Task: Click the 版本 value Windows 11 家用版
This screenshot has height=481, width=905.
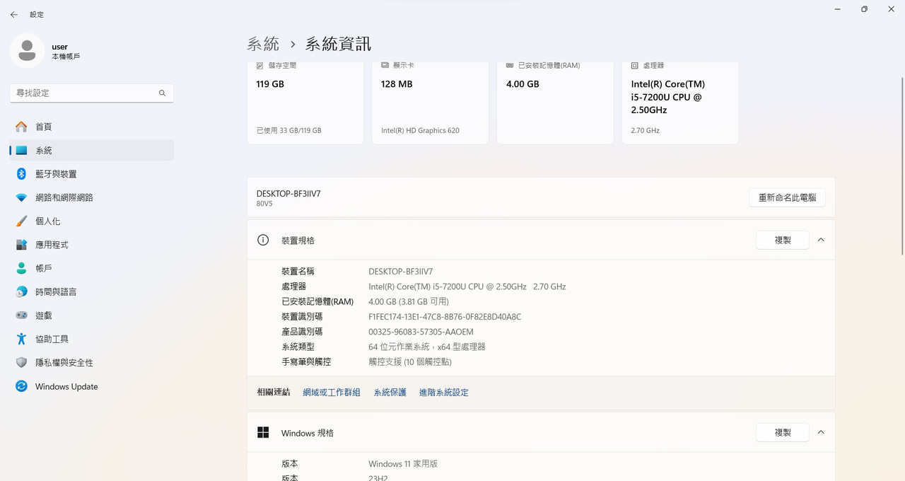Action: 403,464
